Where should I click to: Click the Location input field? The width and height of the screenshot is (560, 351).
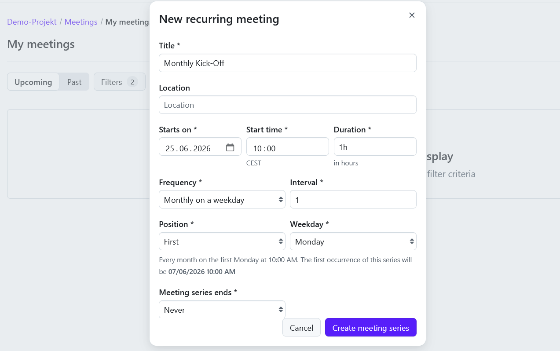click(x=288, y=105)
